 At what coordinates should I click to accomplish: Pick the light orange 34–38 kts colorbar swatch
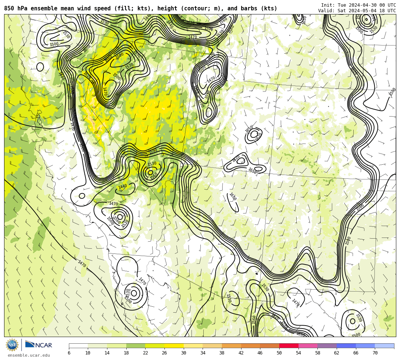[x=212, y=346]
